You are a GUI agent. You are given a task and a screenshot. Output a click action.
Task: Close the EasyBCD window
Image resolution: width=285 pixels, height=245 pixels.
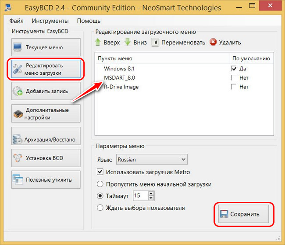[x=270, y=5]
